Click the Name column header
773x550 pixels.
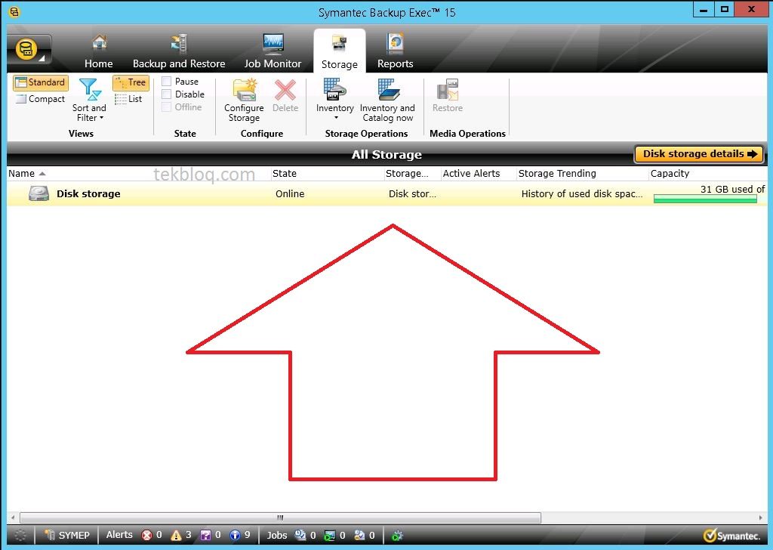pyautogui.click(x=138, y=174)
